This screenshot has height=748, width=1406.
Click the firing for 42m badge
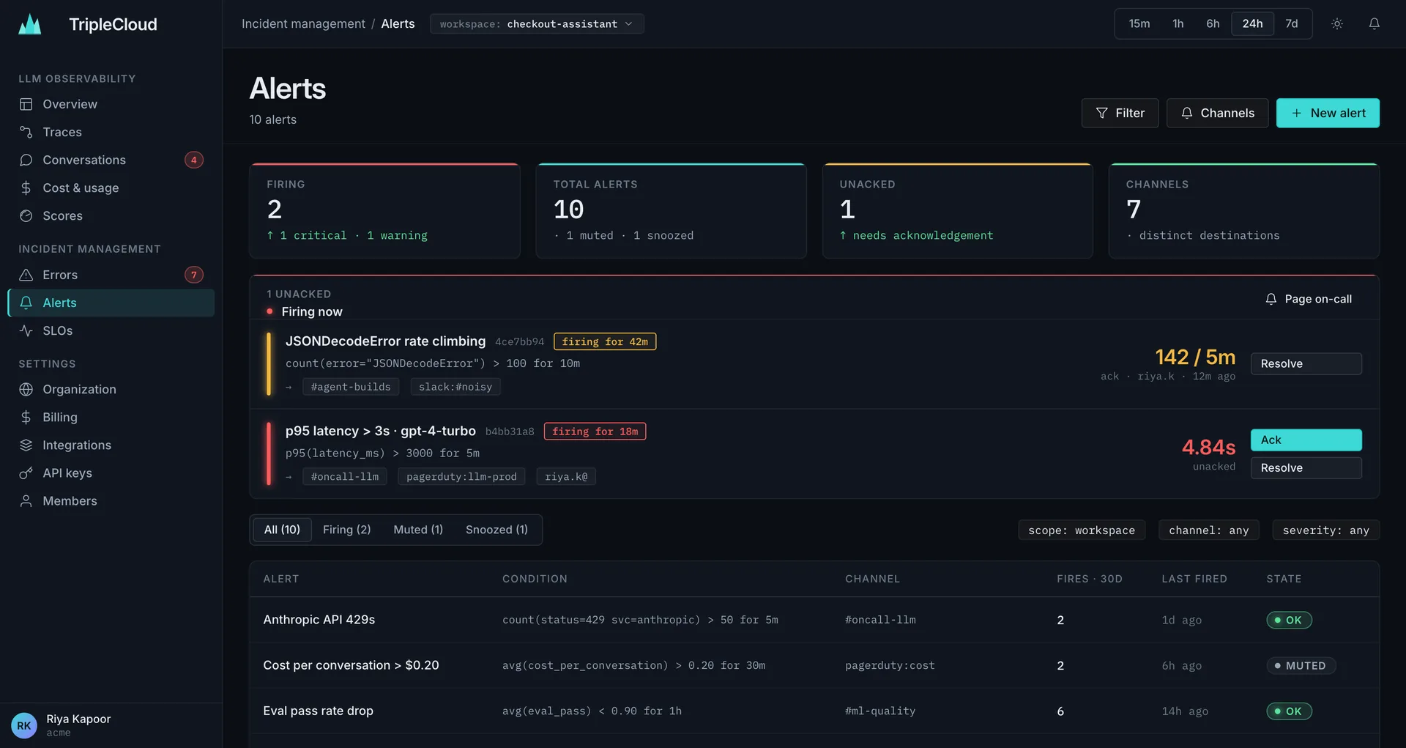tap(605, 341)
